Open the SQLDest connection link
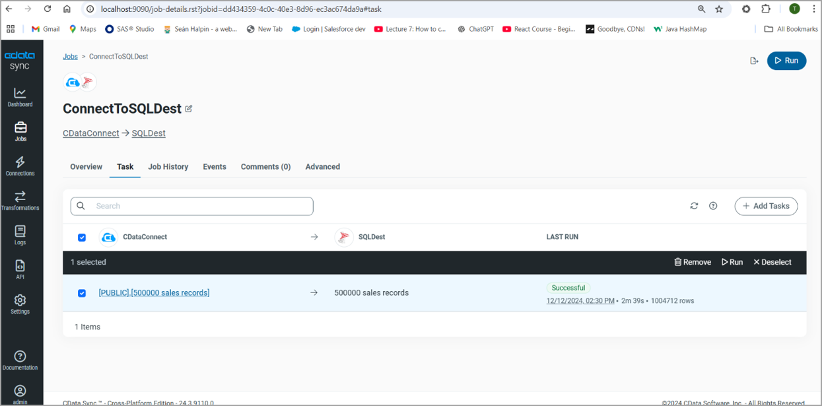Screen dimensions: 822x406 click(x=148, y=133)
